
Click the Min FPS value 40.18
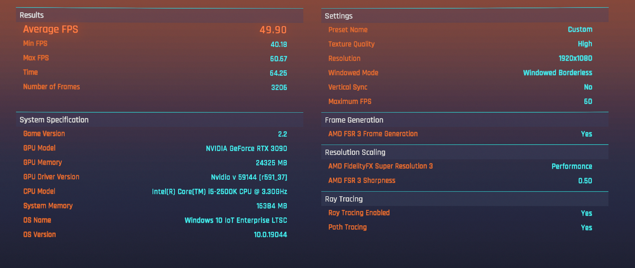279,44
